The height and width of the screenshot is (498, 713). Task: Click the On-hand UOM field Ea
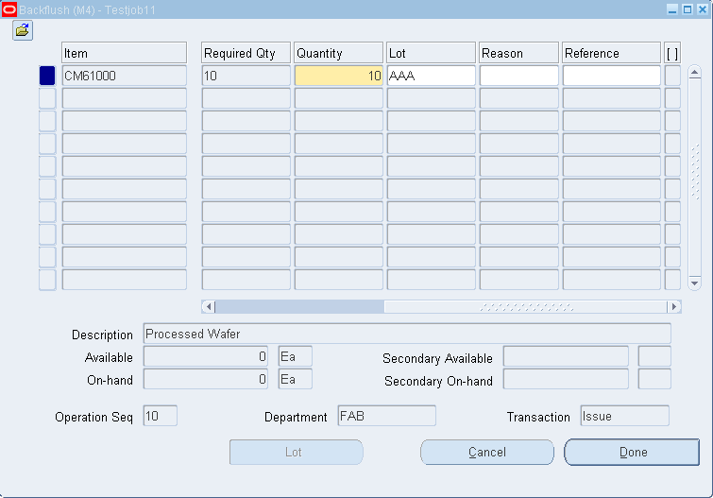(295, 379)
